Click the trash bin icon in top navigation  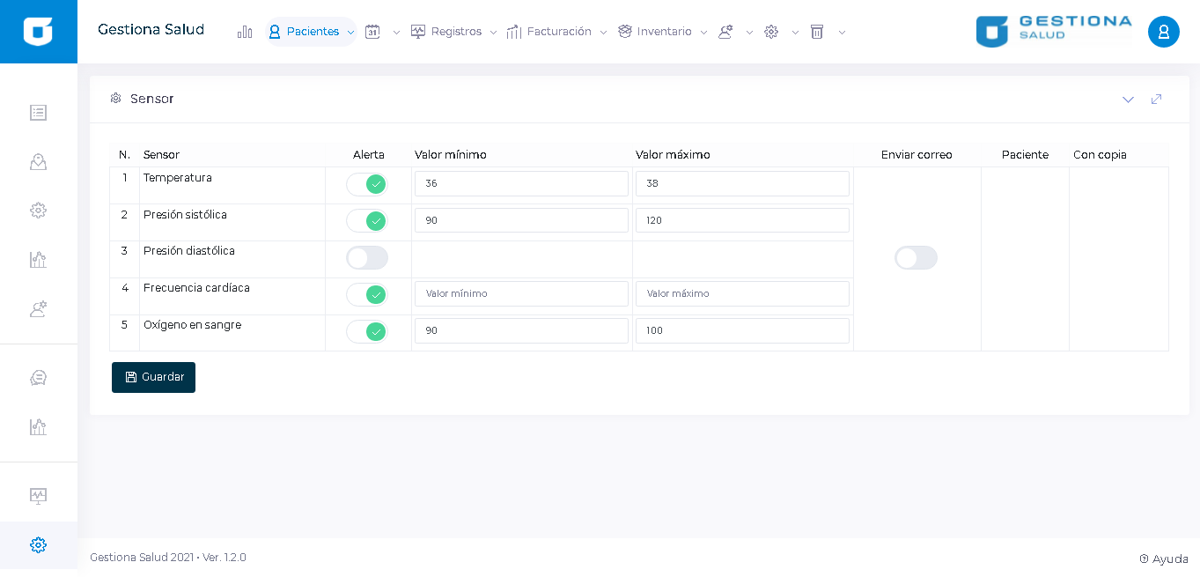point(817,32)
